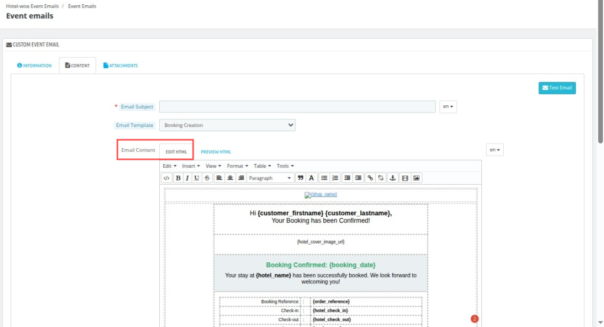Viewport: 604px width, 327px height.
Task: Open the Insert menu in editor
Action: [x=191, y=166]
